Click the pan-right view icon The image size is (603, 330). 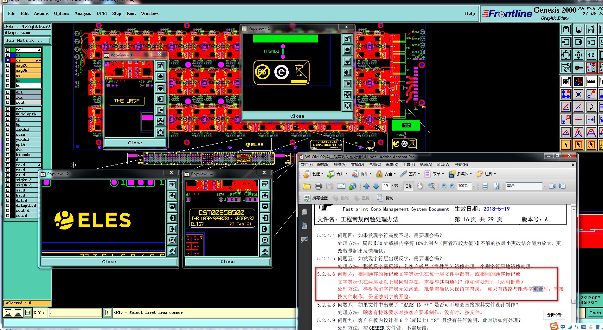coord(579,42)
